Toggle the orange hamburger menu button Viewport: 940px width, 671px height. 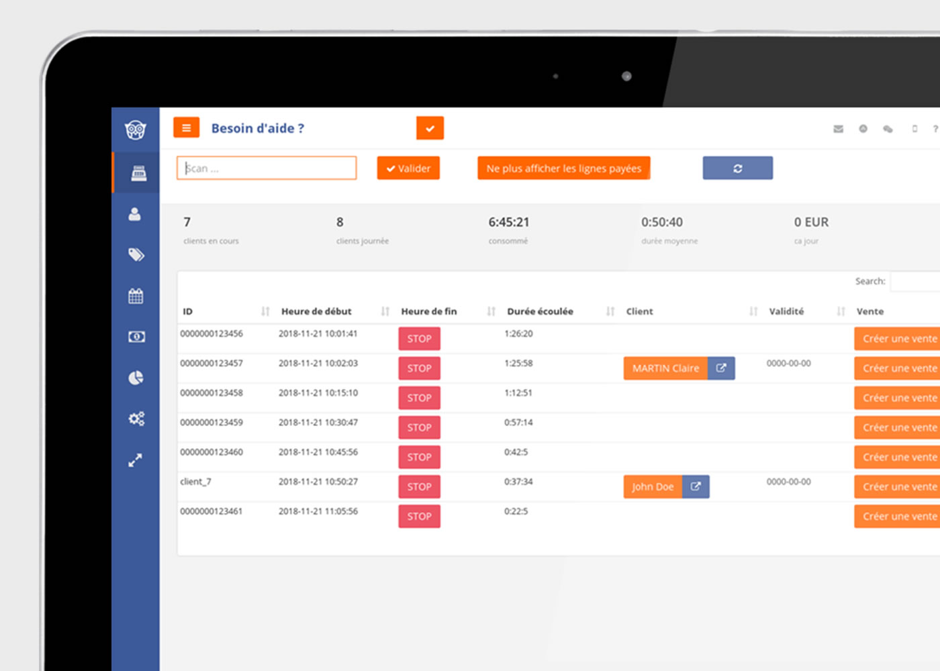pyautogui.click(x=186, y=127)
